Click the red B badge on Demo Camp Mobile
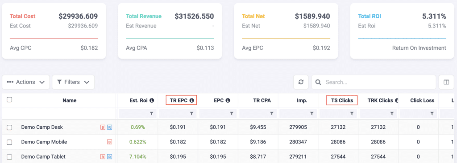457x163 pixels. (x=110, y=142)
